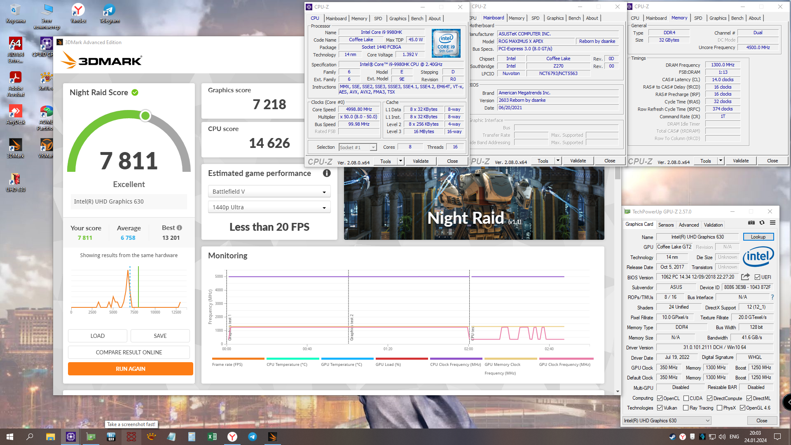
Task: Click the GPU-Z screenshot camera icon
Action: coord(751,222)
